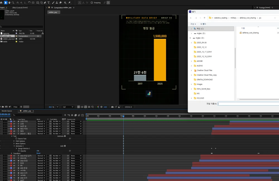The height and width of the screenshot is (181, 279).
Task: Open the Full resolution dropdown
Action: click(x=68, y=107)
